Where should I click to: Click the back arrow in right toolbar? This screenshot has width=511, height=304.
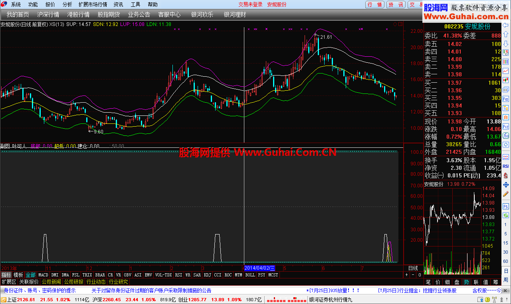(x=506, y=25)
